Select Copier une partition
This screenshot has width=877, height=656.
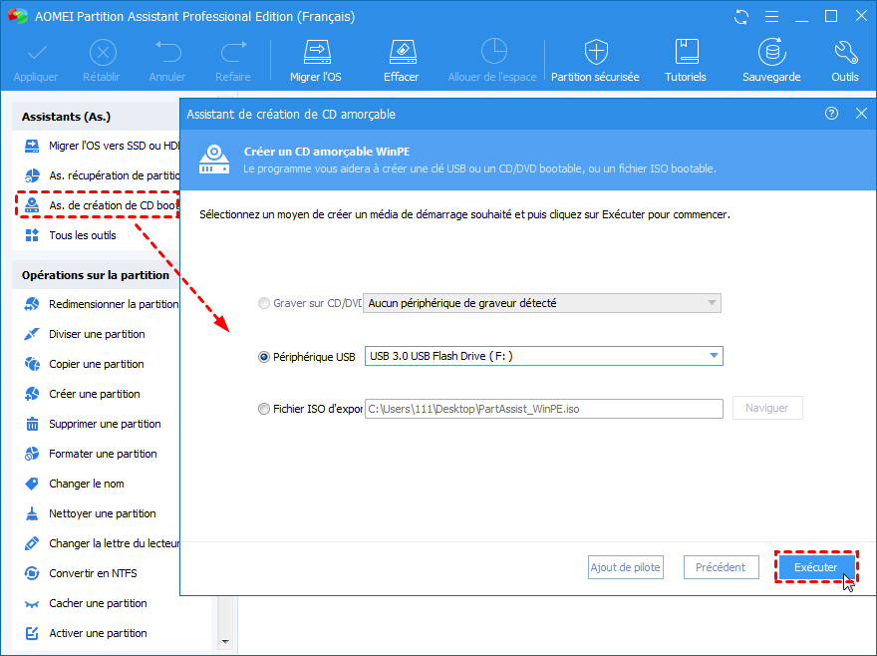tap(84, 364)
